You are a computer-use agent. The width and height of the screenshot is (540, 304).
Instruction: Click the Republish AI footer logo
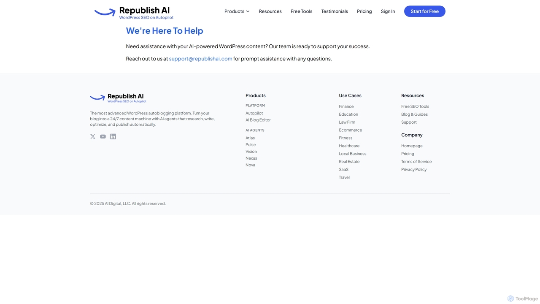(118, 98)
